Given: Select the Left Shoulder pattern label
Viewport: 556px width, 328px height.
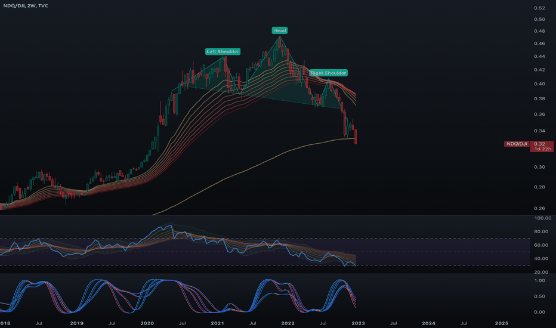Looking at the screenshot, I should (223, 52).
